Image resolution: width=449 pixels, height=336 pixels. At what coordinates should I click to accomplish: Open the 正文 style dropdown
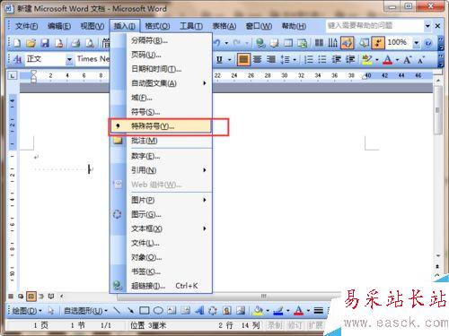click(x=69, y=59)
